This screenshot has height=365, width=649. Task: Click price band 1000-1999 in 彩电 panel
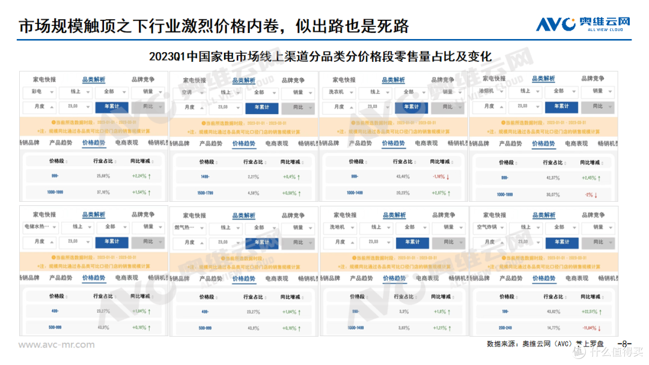55,192
